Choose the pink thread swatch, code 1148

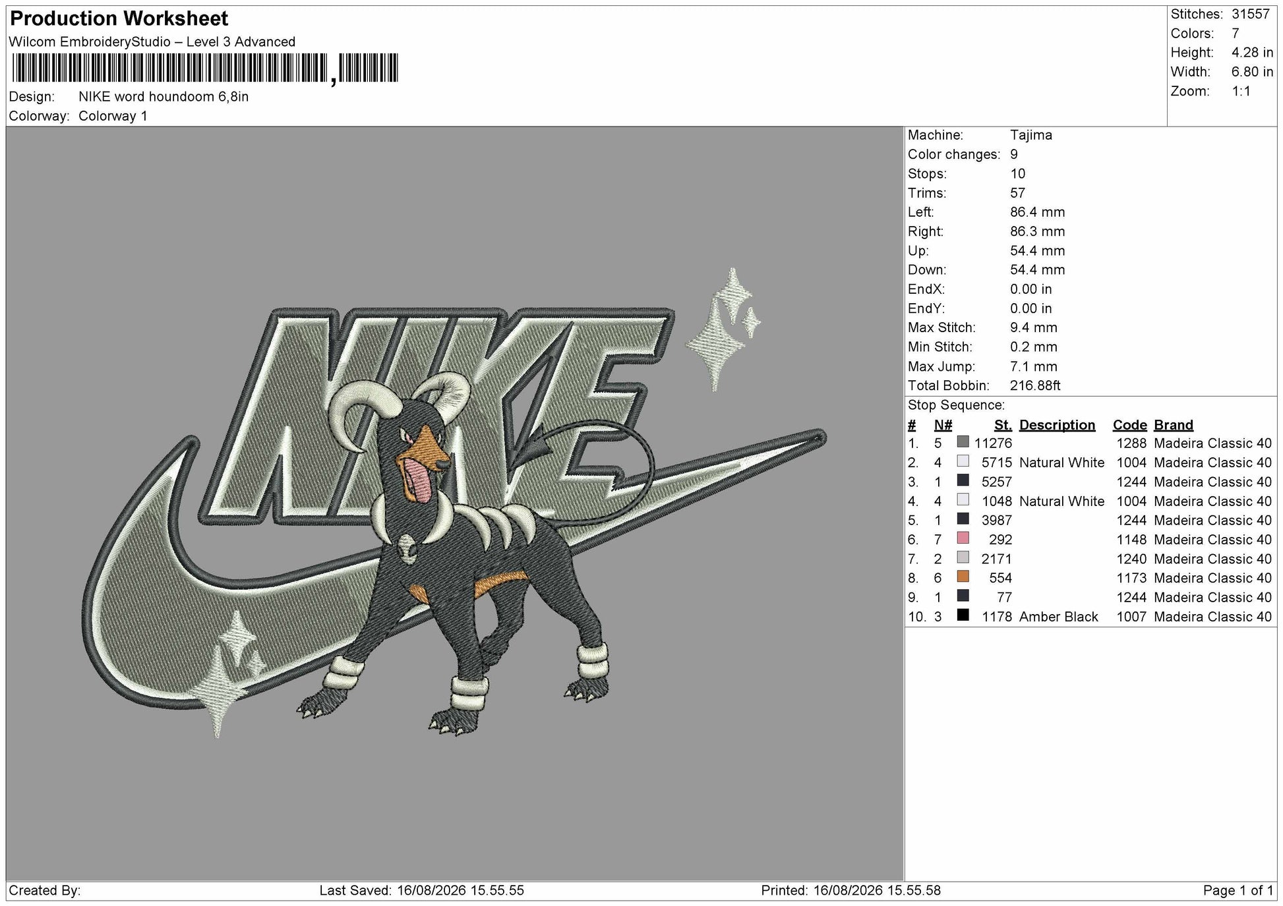click(x=963, y=538)
